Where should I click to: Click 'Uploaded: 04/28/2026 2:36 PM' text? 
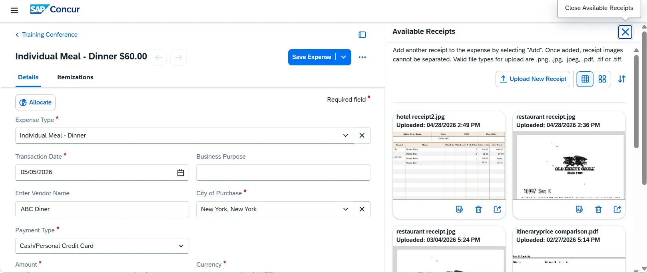pyautogui.click(x=558, y=125)
